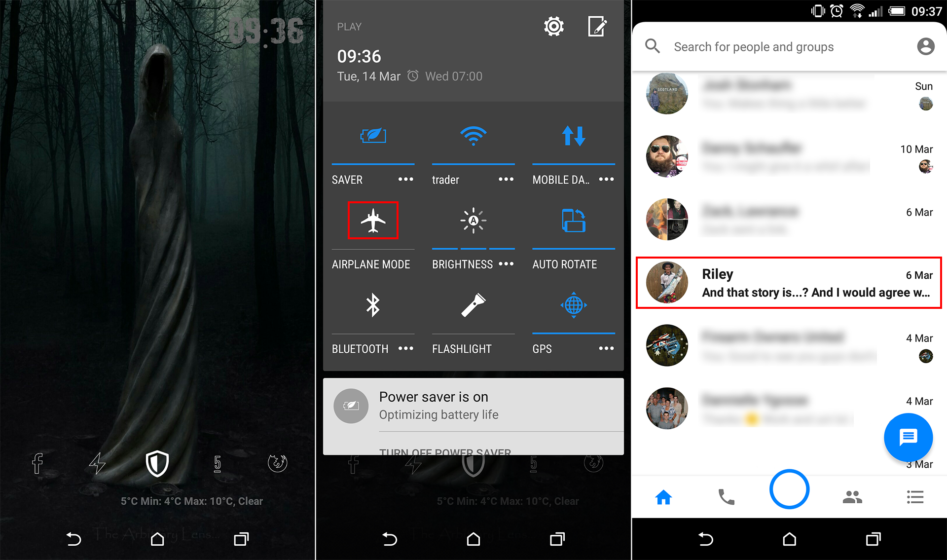
Task: Toggle Bluetooth on/off
Action: [372, 307]
